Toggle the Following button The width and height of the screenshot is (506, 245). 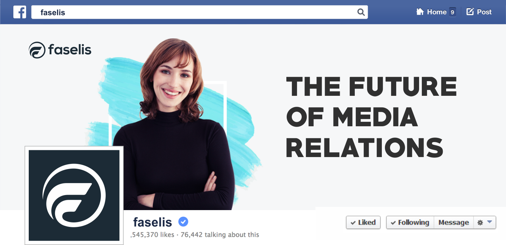[x=410, y=222]
